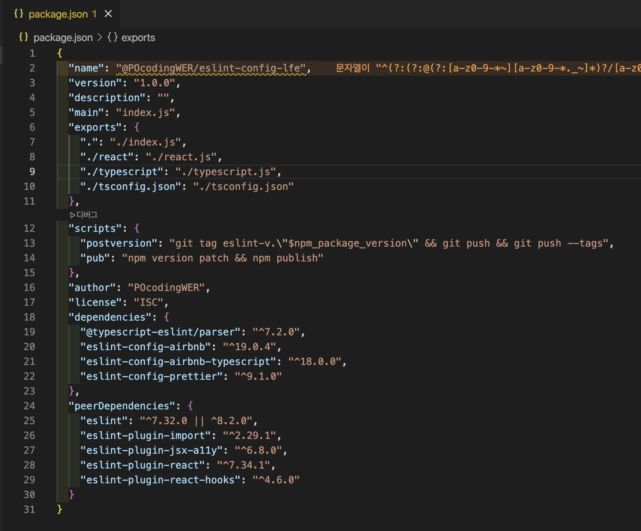Click the opening brace after "exports"
The height and width of the screenshot is (531, 641).
pos(137,127)
